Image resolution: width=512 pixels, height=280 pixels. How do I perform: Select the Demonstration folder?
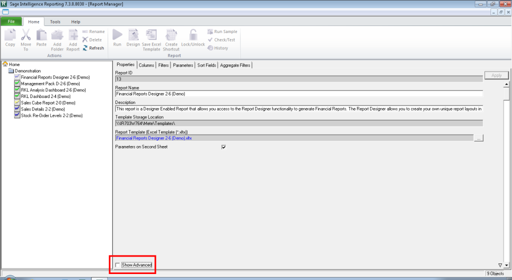25,71
